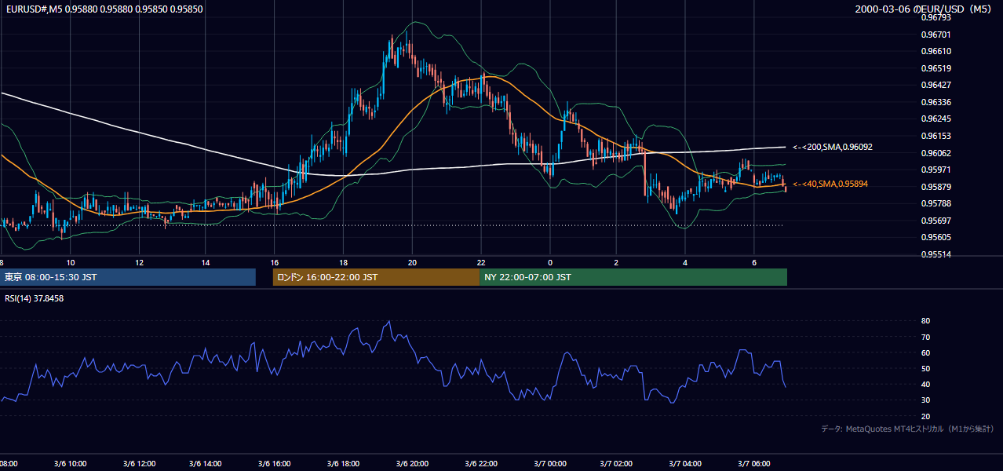1003x471 pixels.
Task: Click hour label 16 under price chart
Action: (x=275, y=262)
